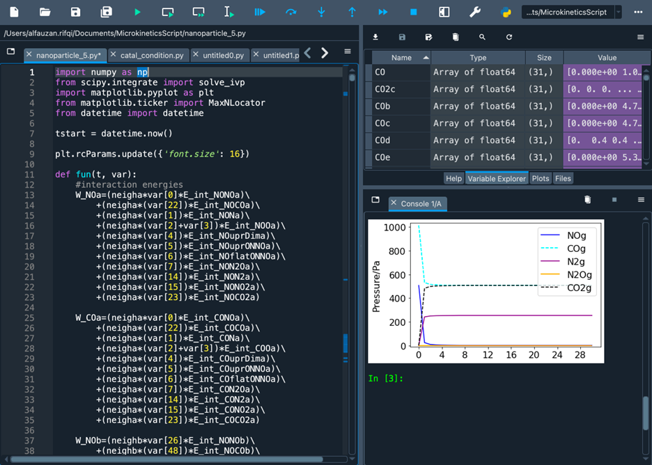Open editor pane options menu
Viewport: 652px width, 465px height.
point(348,52)
